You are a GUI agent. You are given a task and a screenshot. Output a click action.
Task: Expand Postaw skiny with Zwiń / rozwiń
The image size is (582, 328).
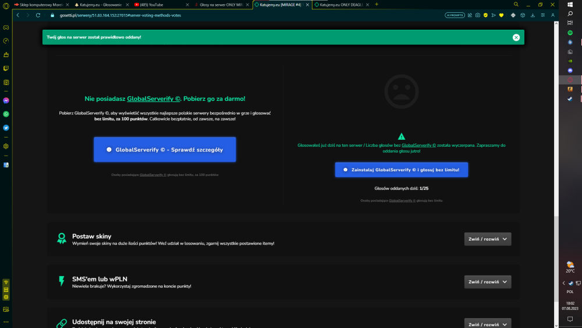pos(487,239)
